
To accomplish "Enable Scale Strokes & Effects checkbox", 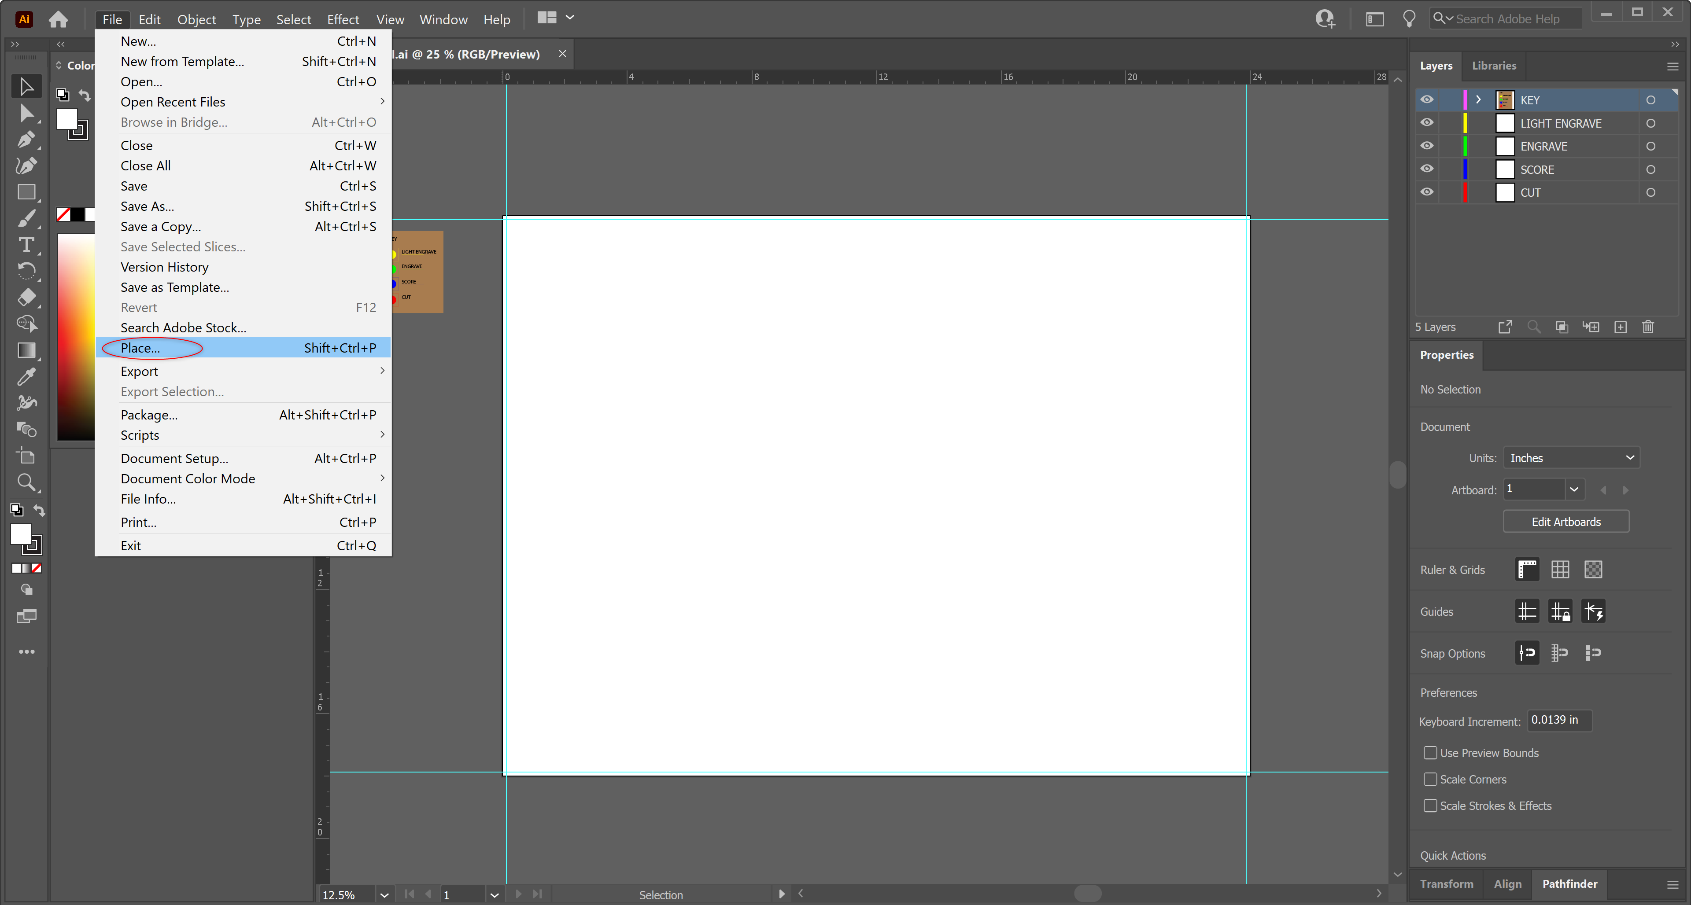I will pos(1430,805).
